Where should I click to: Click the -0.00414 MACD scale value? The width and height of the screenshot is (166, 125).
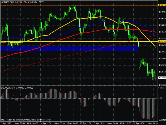[162, 120]
